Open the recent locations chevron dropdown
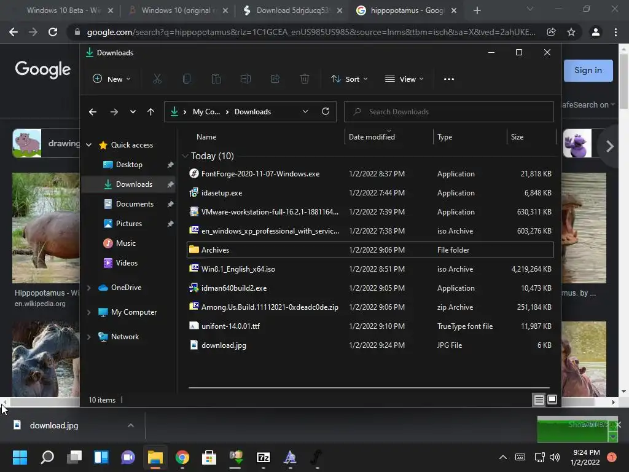The height and width of the screenshot is (472, 629). coord(133,112)
